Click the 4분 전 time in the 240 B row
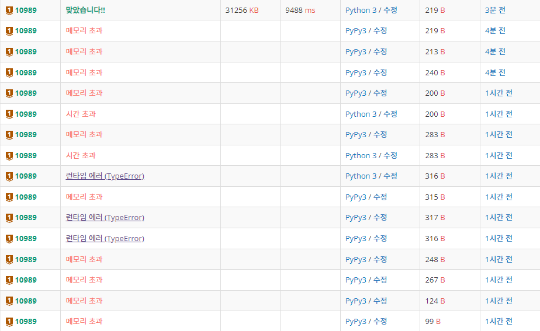Image resolution: width=540 pixels, height=331 pixels. (x=495, y=72)
